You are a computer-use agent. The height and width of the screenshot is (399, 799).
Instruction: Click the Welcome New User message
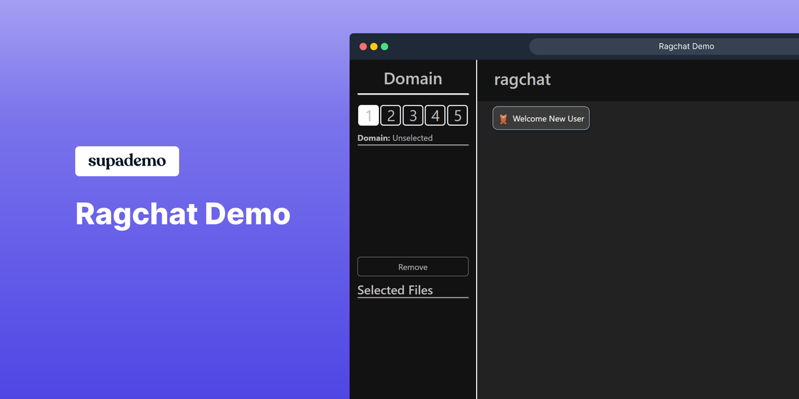pyautogui.click(x=541, y=118)
